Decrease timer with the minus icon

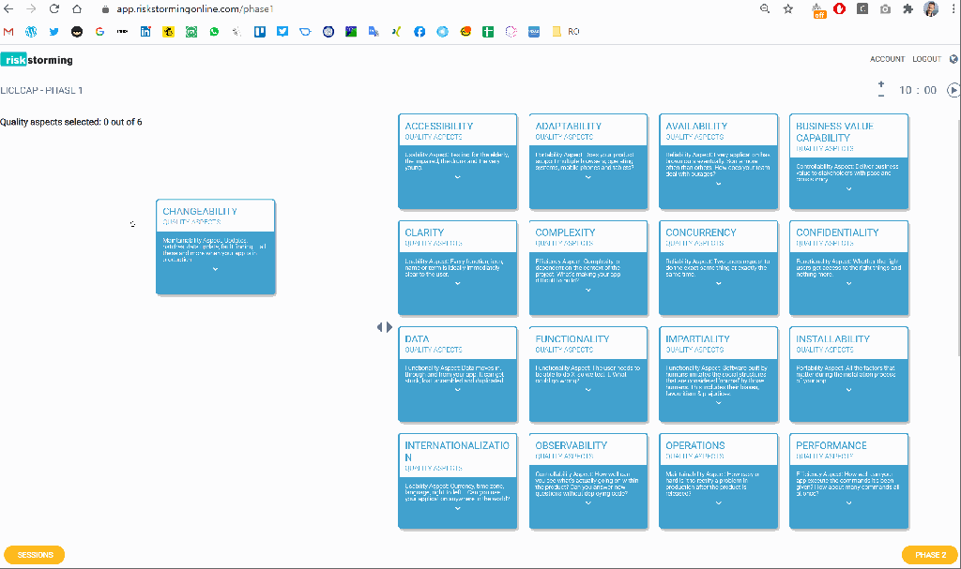(x=881, y=96)
